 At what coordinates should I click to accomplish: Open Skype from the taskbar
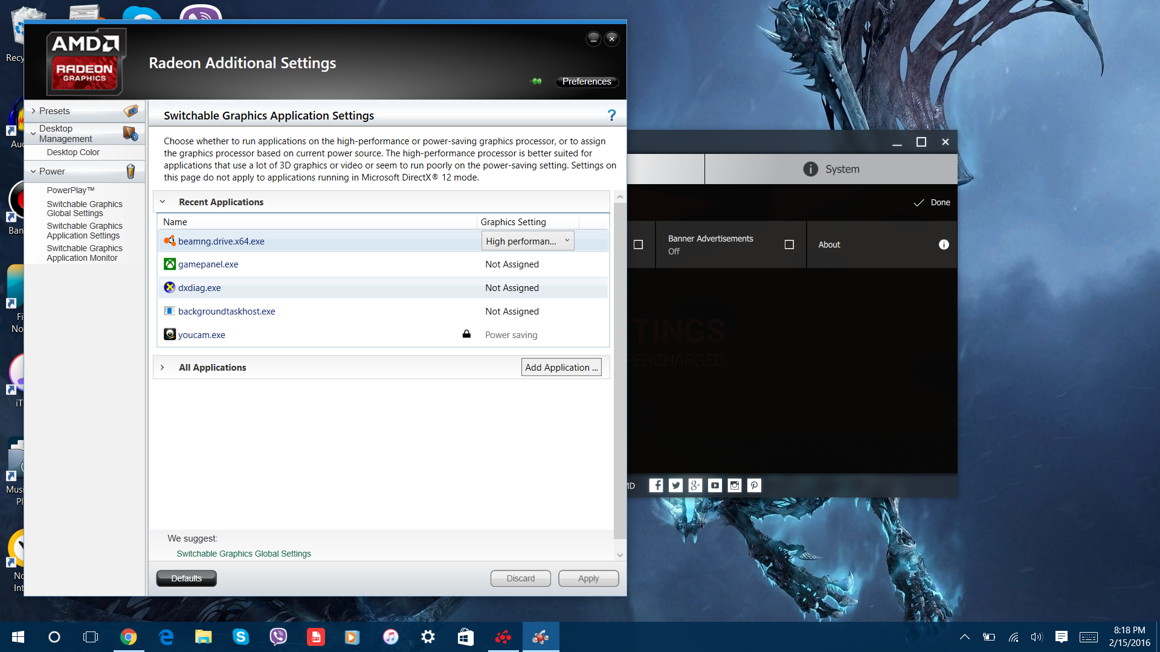[240, 637]
